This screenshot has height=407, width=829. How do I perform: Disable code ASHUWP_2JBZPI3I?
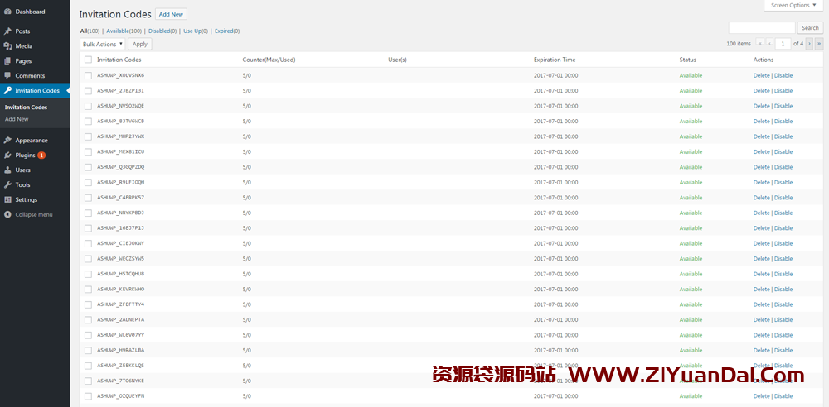(x=783, y=91)
